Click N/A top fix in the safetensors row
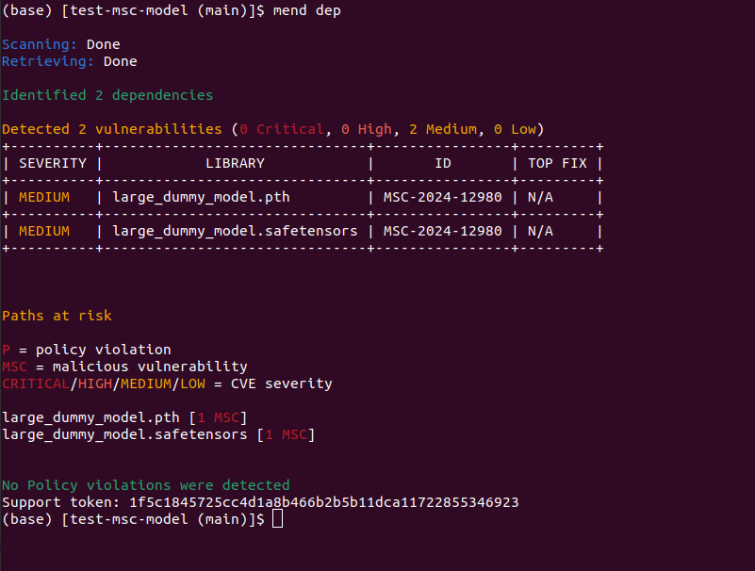The image size is (755, 571). tap(540, 231)
